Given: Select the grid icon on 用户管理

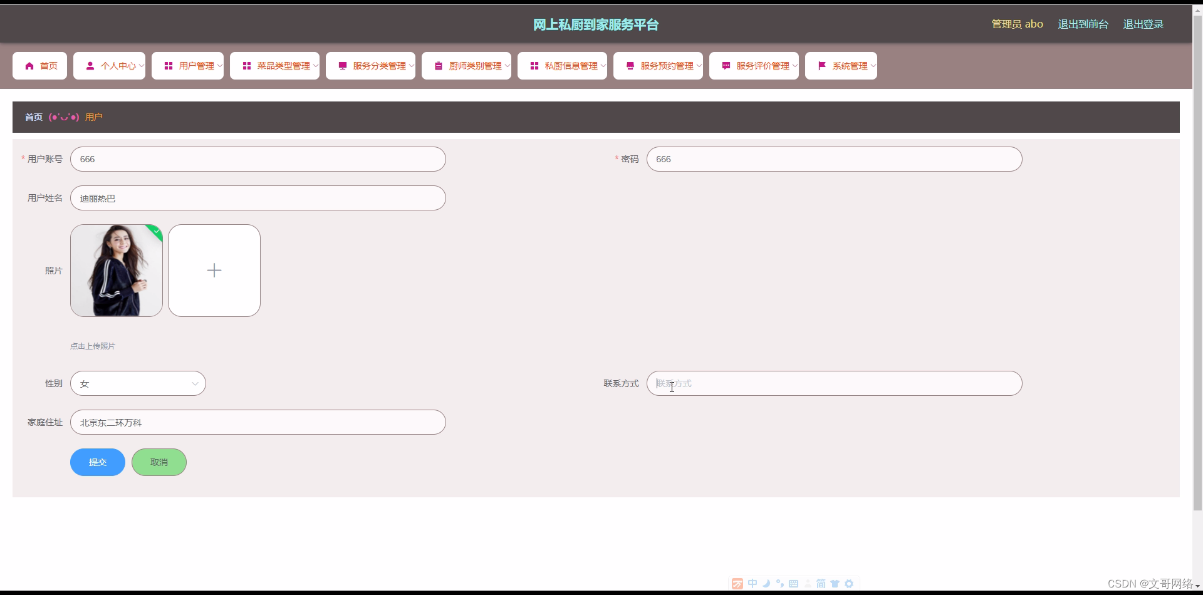Looking at the screenshot, I should [168, 66].
